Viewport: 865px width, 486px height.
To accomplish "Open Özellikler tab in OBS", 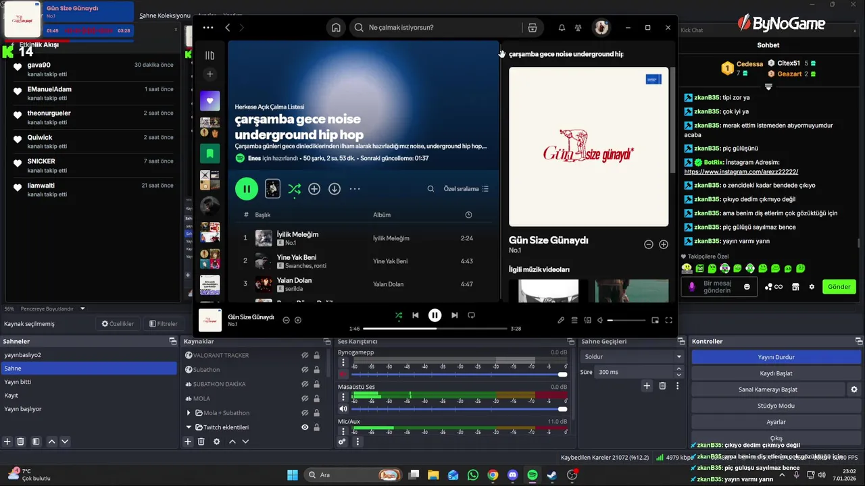I will (118, 324).
